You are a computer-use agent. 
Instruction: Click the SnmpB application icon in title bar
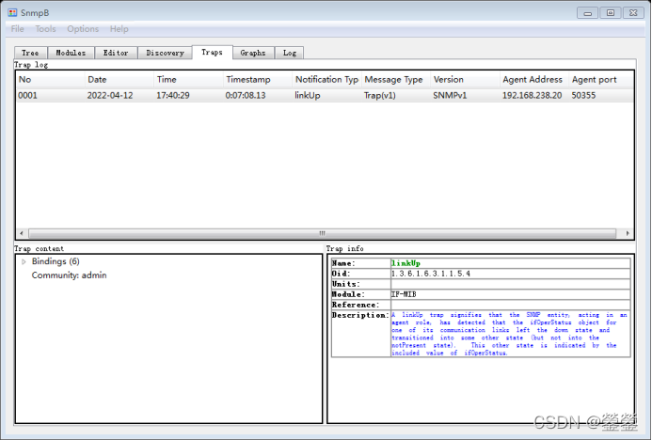tap(12, 12)
